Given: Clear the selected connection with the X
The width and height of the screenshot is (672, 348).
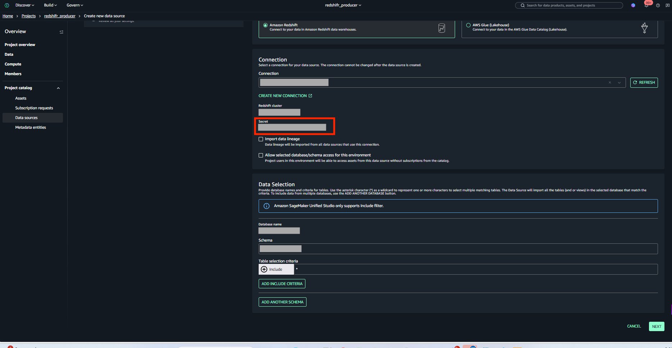Looking at the screenshot, I should pos(610,83).
